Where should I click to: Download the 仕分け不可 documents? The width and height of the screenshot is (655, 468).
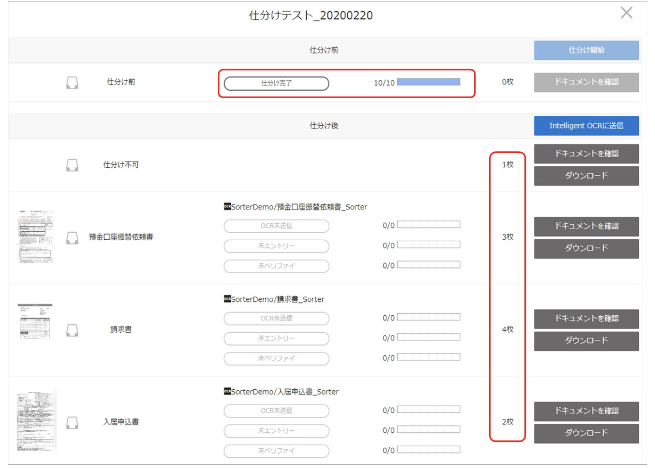[x=586, y=176]
